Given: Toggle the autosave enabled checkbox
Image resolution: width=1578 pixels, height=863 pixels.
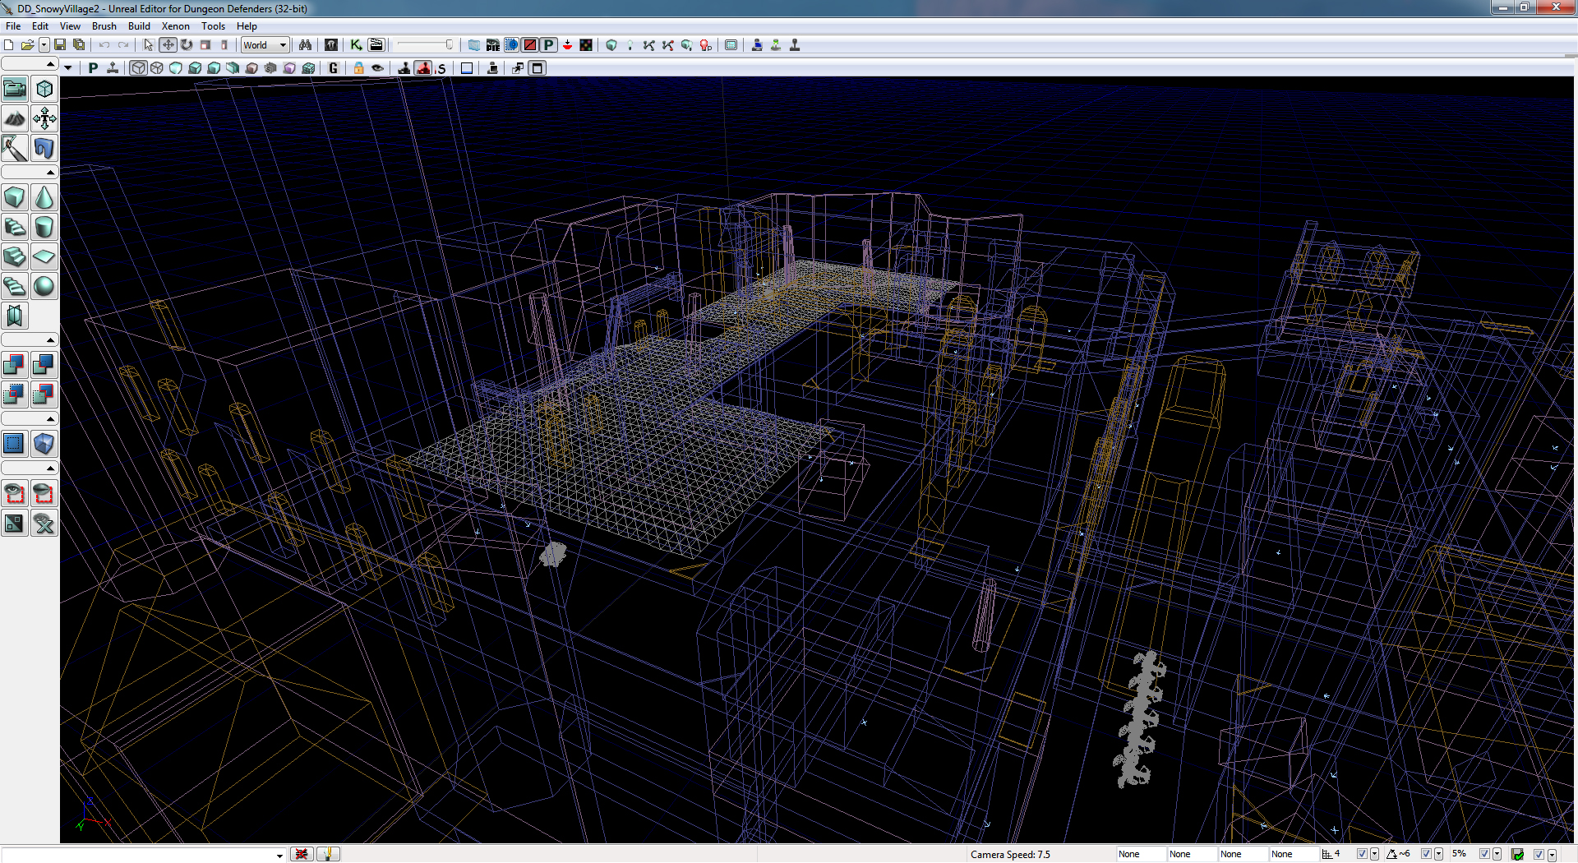Looking at the screenshot, I should (1539, 854).
